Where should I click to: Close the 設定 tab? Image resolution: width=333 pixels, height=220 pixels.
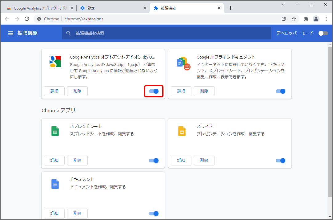pyautogui.click(x=145, y=8)
